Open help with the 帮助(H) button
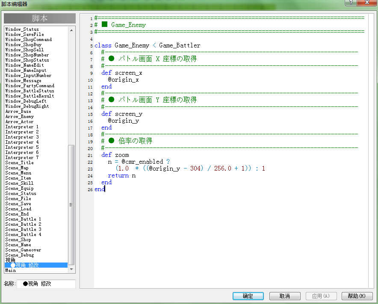The width and height of the screenshot is (378, 304). pyautogui.click(x=357, y=296)
